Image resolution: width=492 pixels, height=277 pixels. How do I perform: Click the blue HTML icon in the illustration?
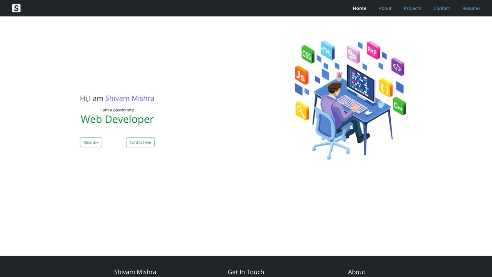pos(327,50)
